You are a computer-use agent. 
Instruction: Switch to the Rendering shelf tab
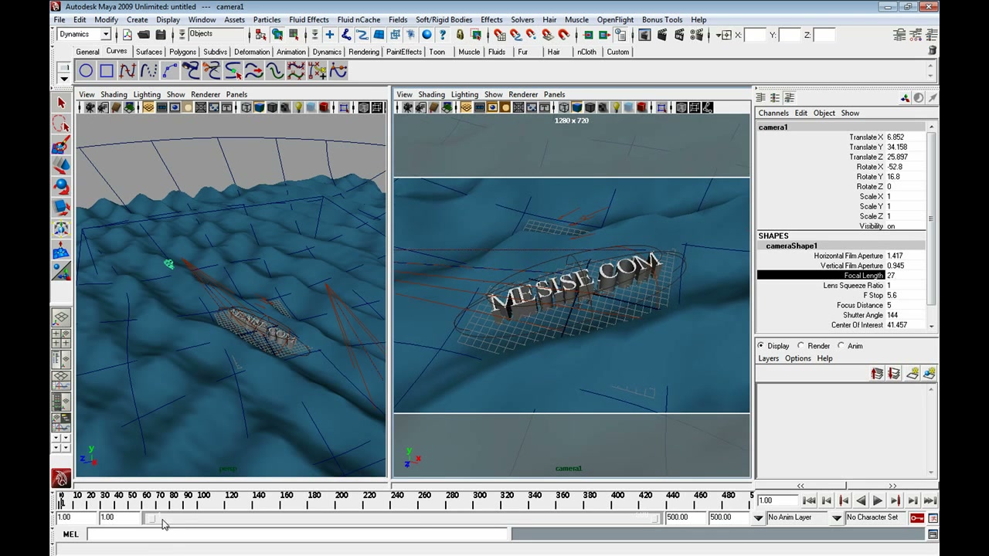[x=363, y=52]
